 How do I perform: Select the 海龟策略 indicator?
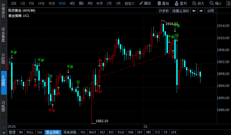click(70, 132)
